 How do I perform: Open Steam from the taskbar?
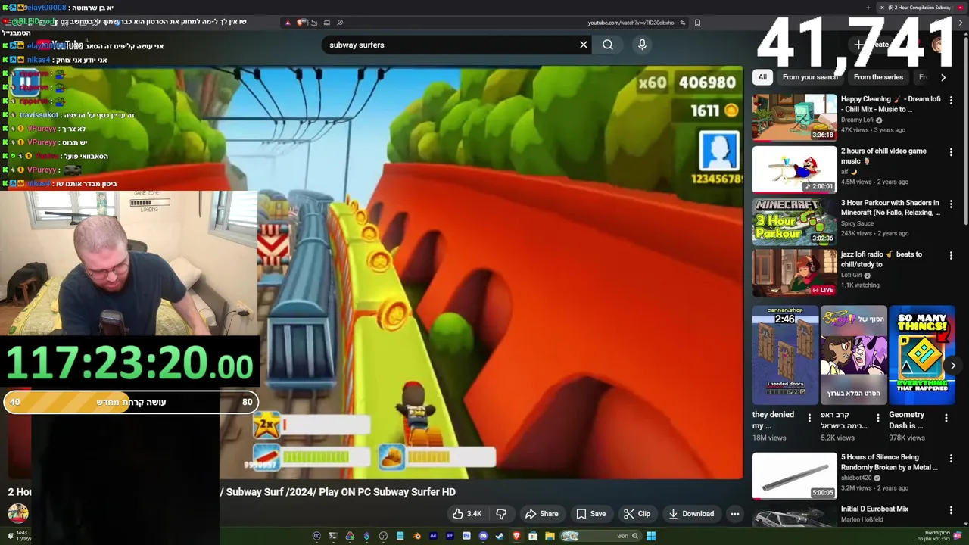[x=500, y=536]
